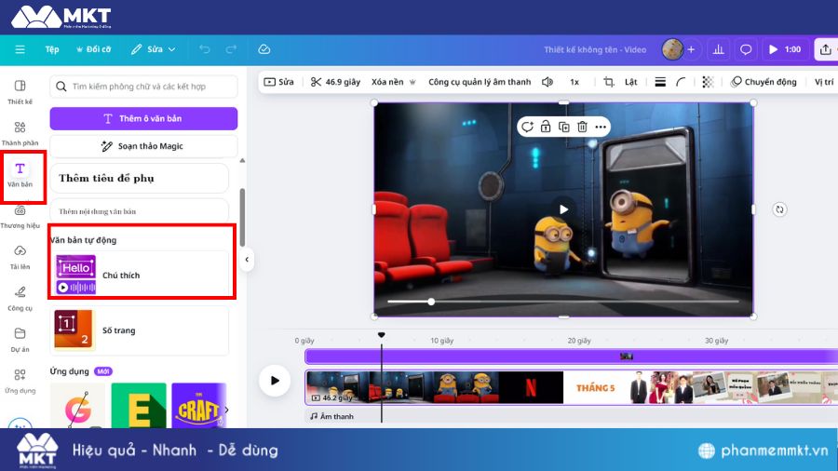Click the timeline playhead marker
Screen dimensions: 838x471
(x=381, y=335)
